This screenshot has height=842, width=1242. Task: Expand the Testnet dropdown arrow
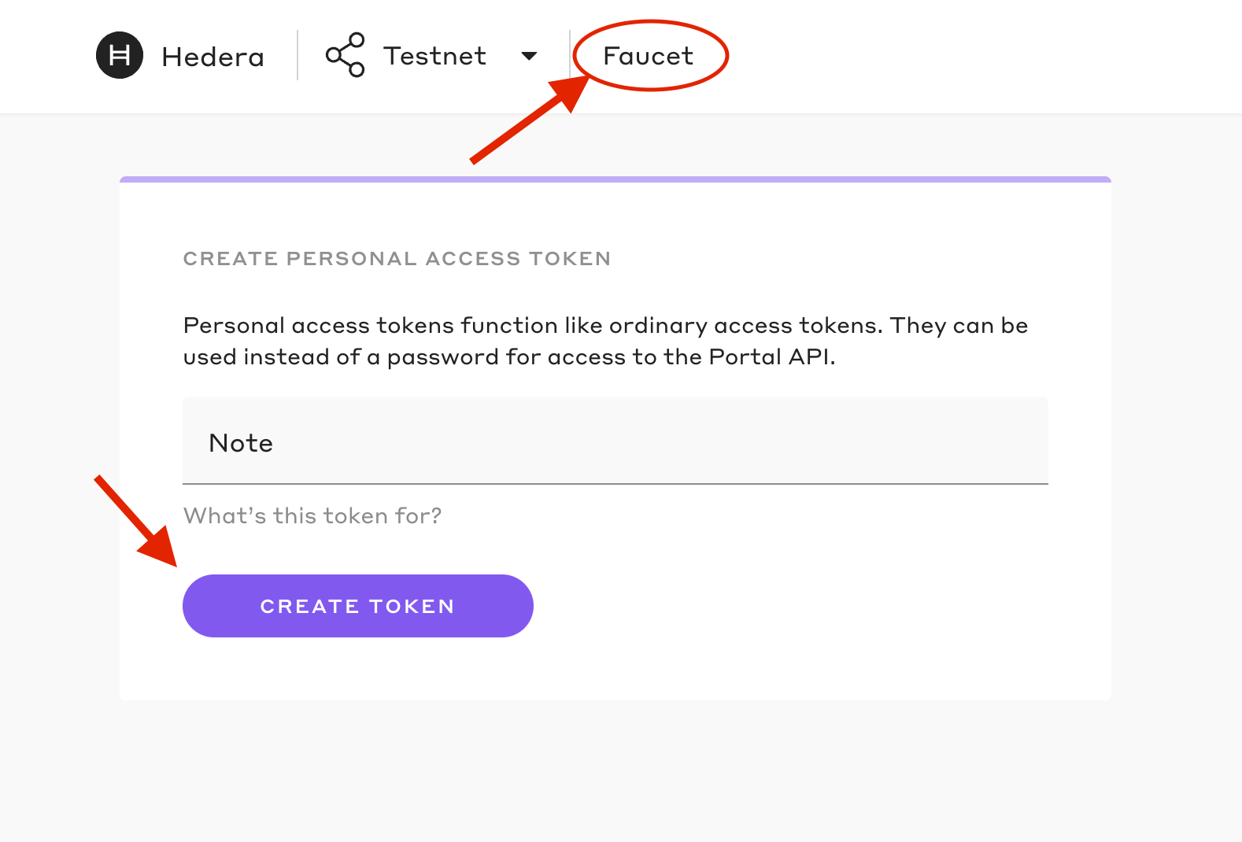click(529, 56)
